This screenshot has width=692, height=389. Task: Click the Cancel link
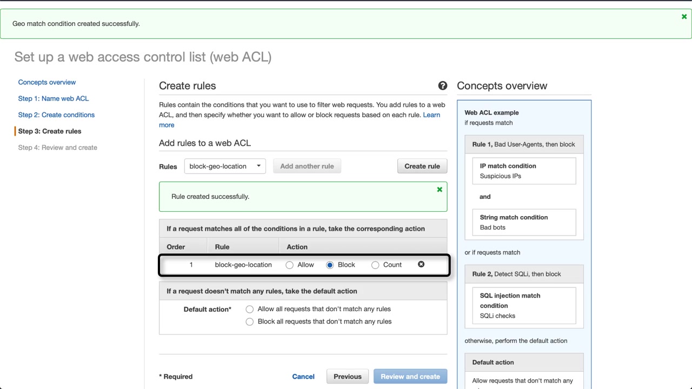point(303,377)
